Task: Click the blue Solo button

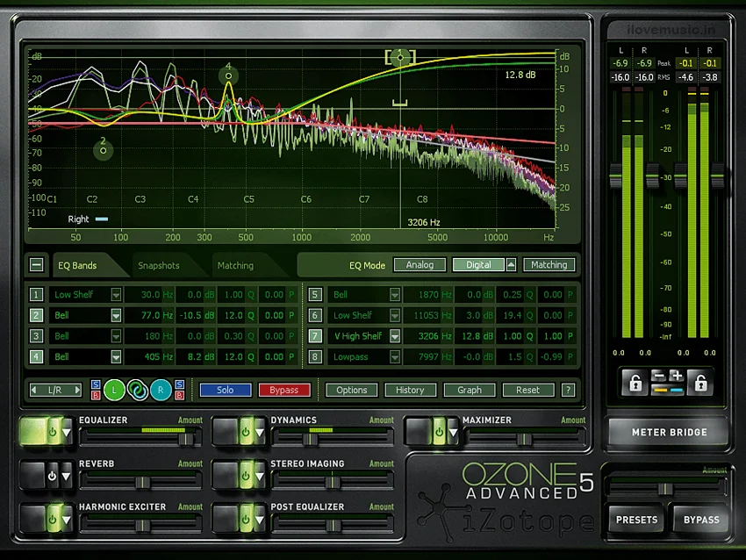Action: pyautogui.click(x=226, y=390)
